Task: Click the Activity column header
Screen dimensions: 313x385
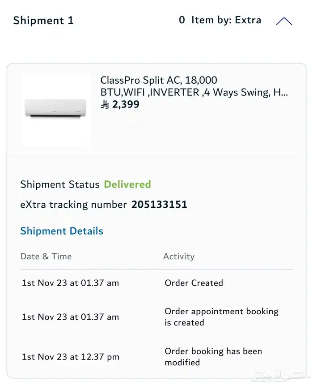Action: pyautogui.click(x=179, y=257)
